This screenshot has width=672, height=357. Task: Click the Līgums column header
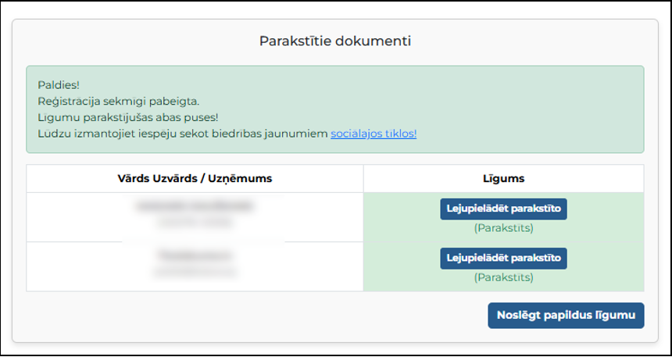503,179
